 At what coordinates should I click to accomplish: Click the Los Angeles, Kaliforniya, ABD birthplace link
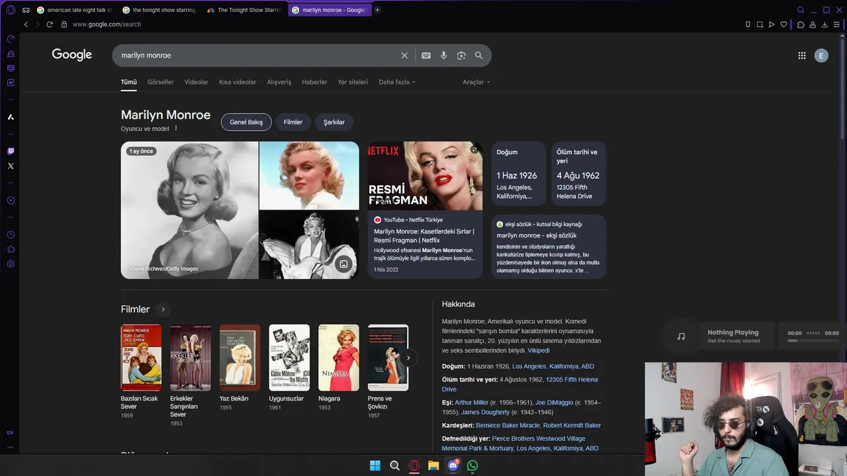pos(553,366)
